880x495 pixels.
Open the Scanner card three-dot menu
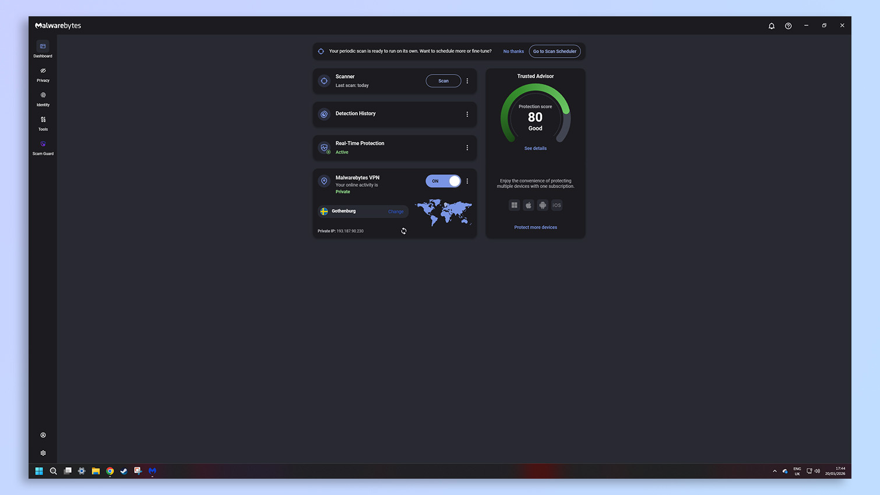(x=467, y=81)
